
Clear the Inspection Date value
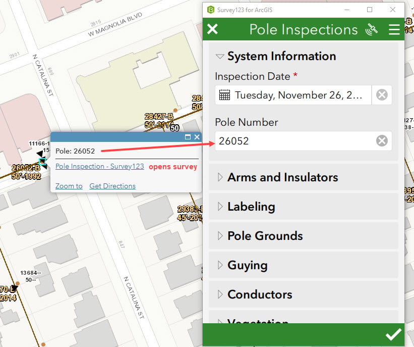coord(382,94)
